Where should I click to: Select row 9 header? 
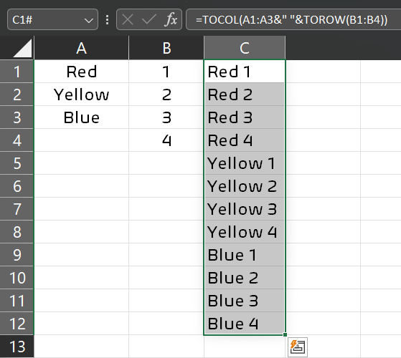pyautogui.click(x=17, y=255)
